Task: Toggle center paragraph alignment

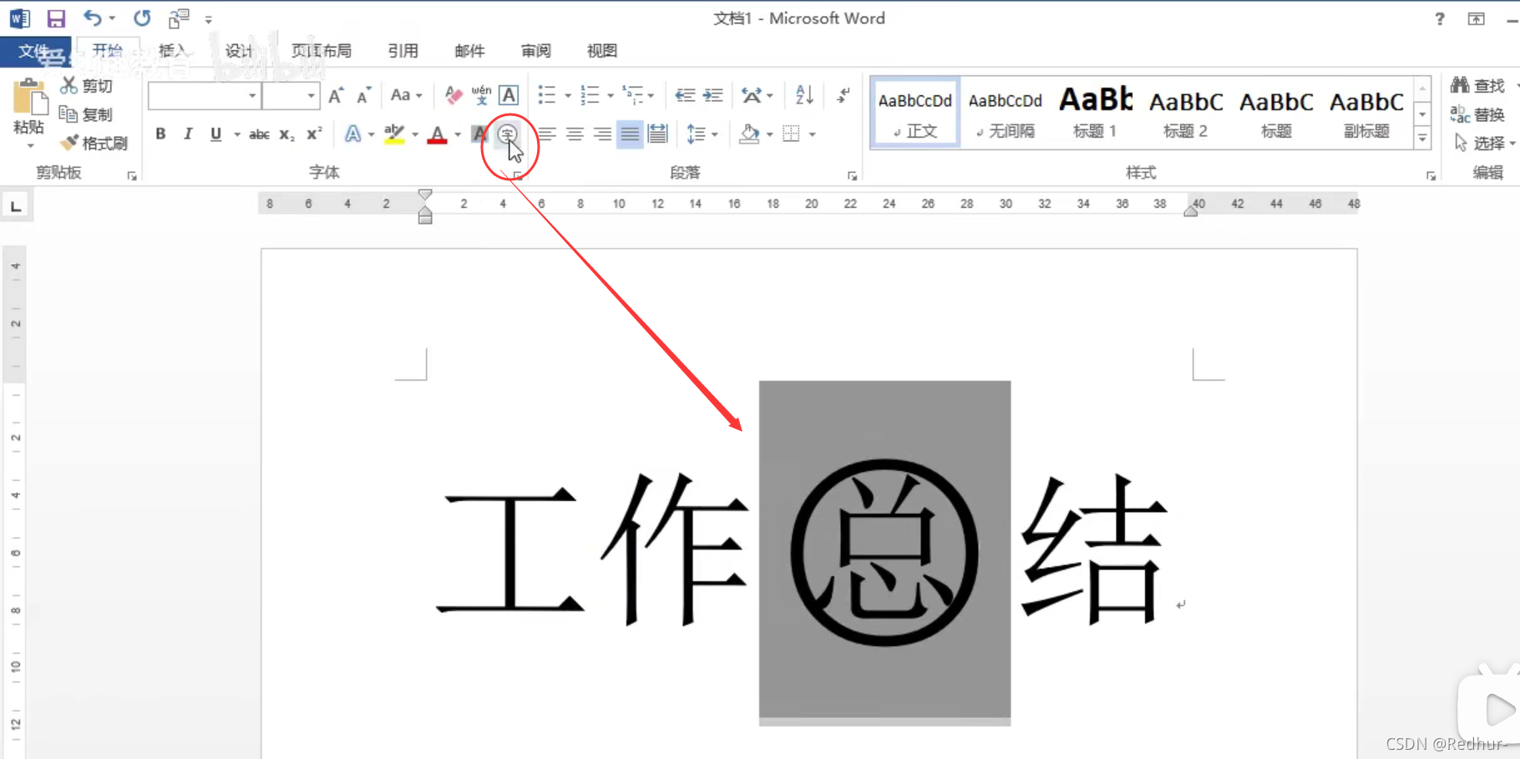Action: [x=575, y=134]
